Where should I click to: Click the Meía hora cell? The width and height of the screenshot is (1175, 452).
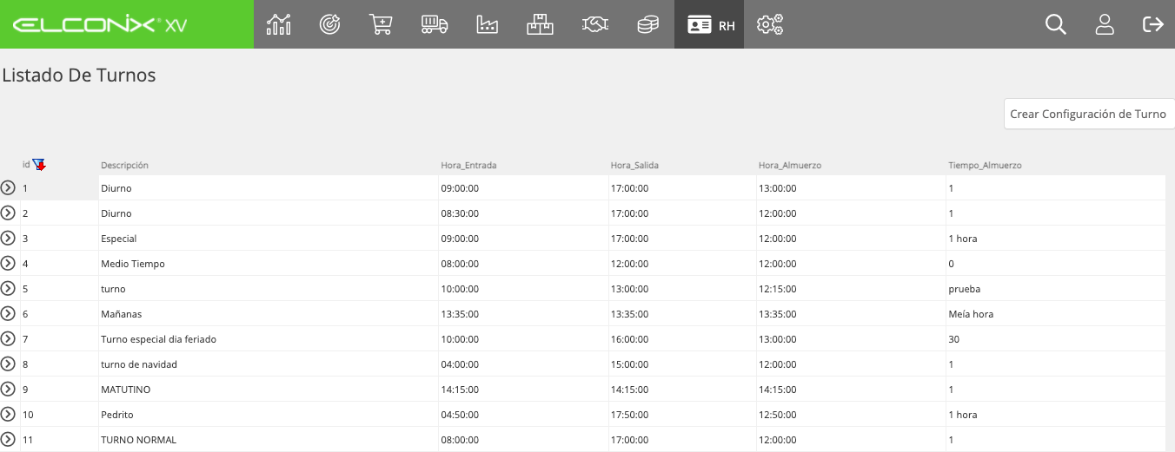(x=1056, y=314)
